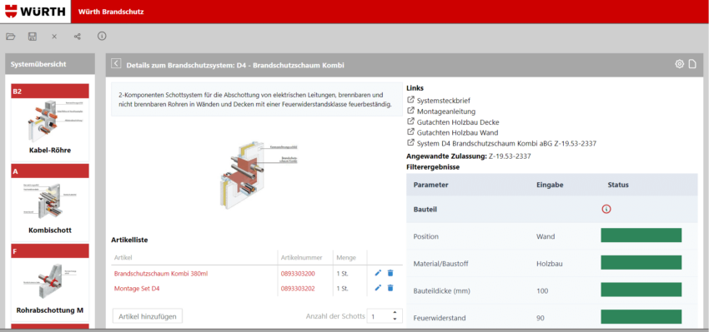Select Kabel-Röhre B2 system thumbnail
Viewport: 709px width, 332px height.
[x=50, y=122]
